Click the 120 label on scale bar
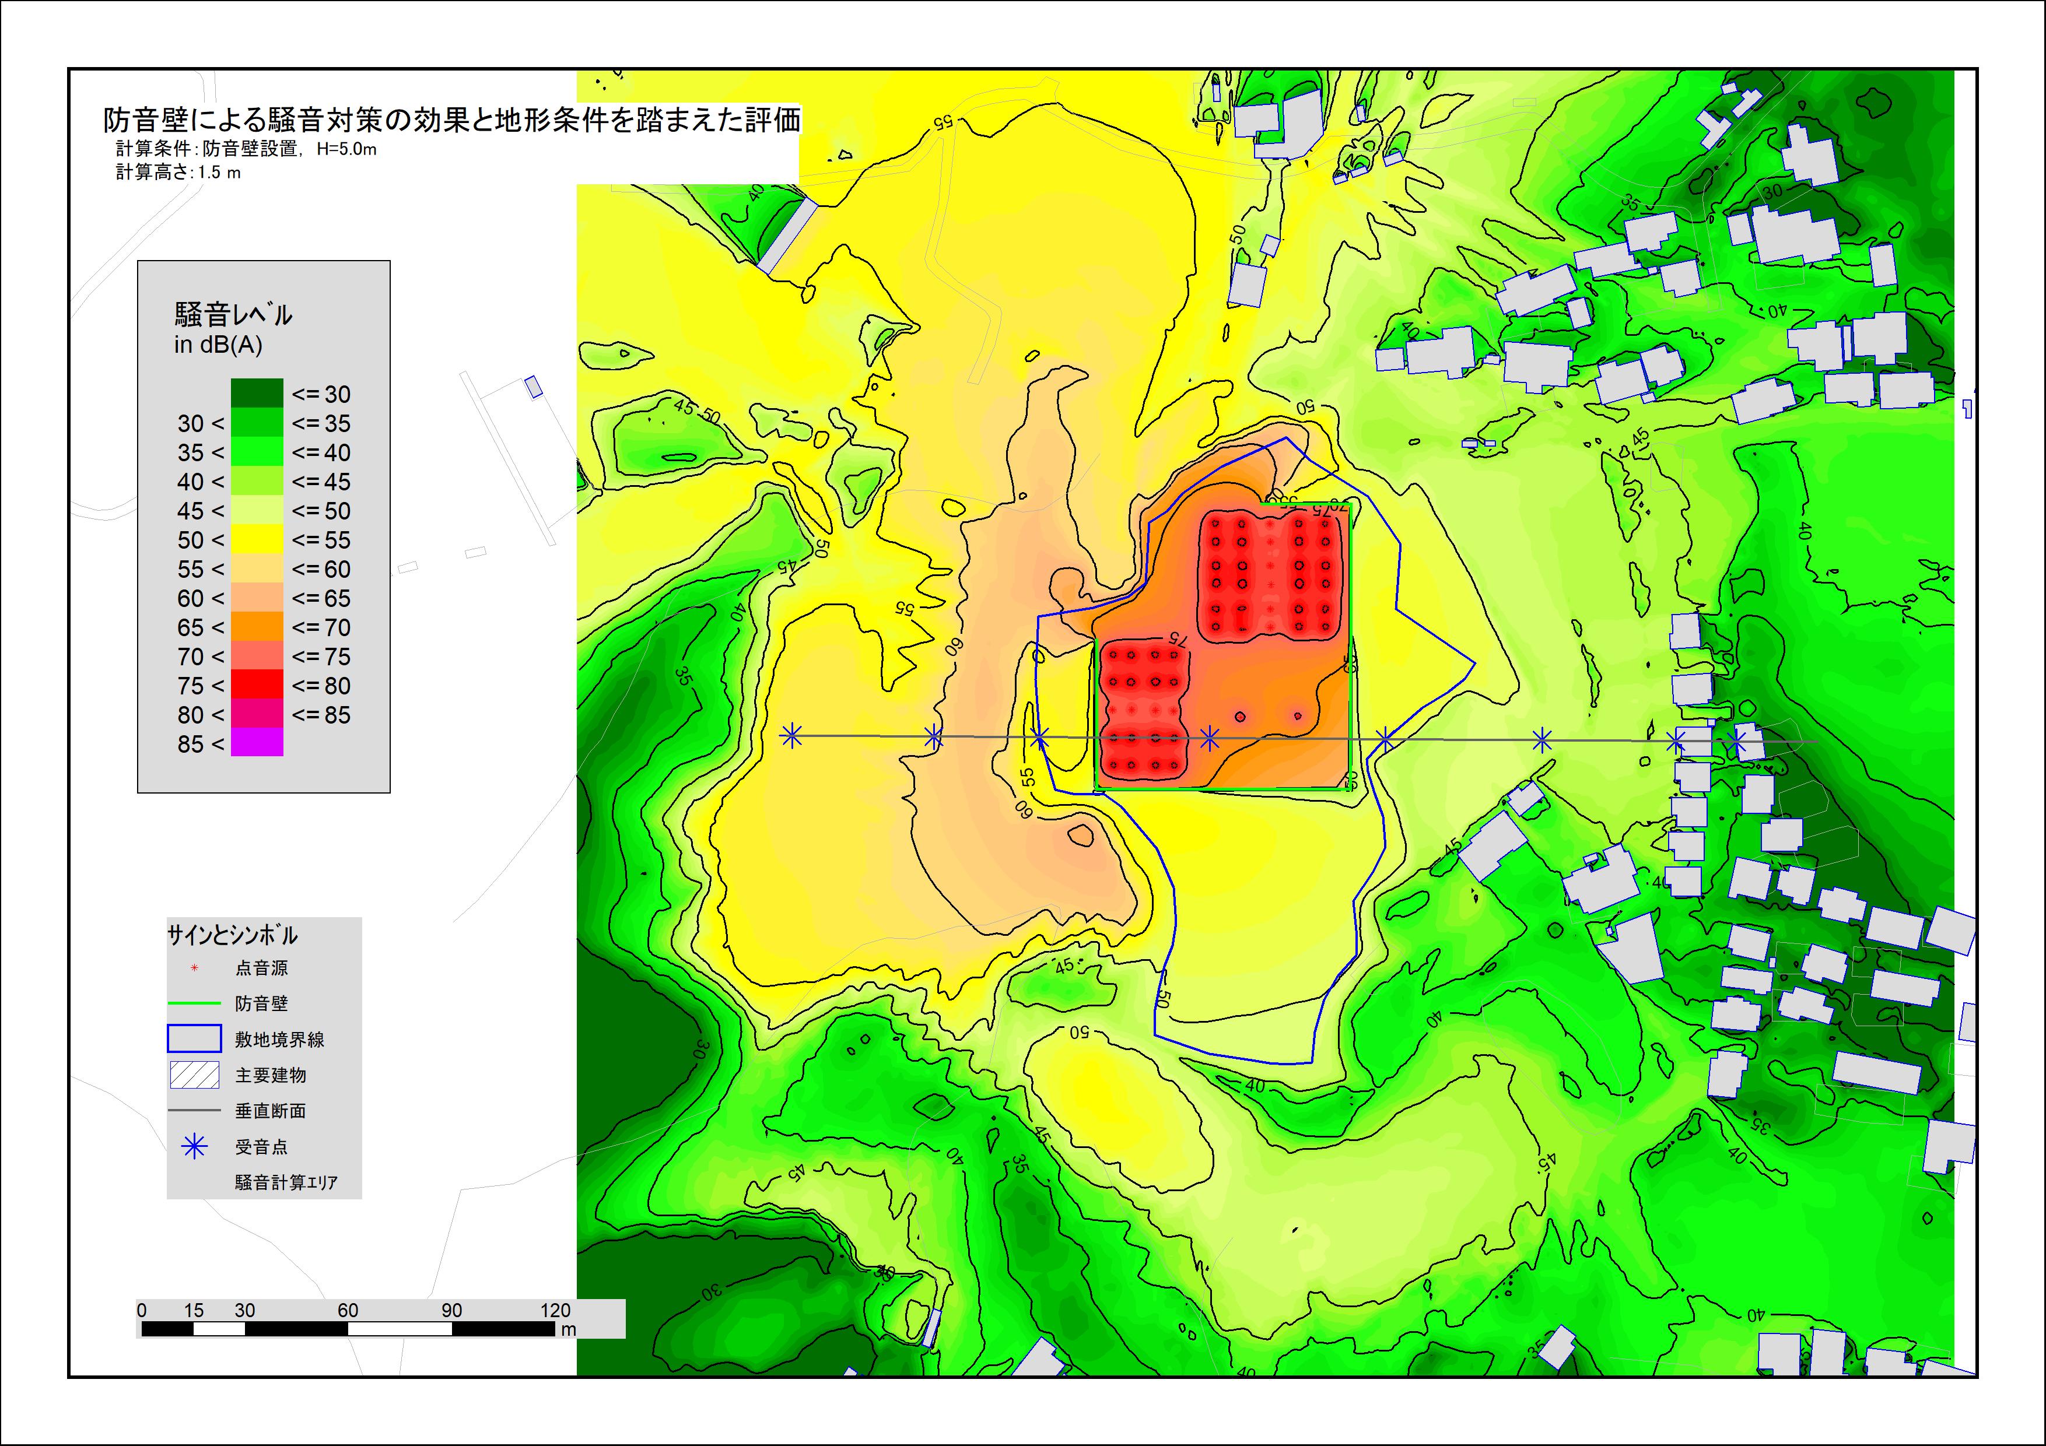The width and height of the screenshot is (2046, 1446). click(x=555, y=1310)
